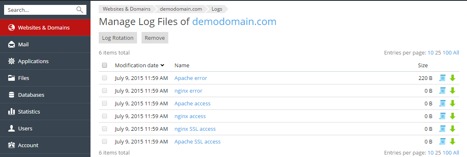Show All entries per page at bottom
This screenshot has height=157, width=467.
pyautogui.click(x=456, y=153)
